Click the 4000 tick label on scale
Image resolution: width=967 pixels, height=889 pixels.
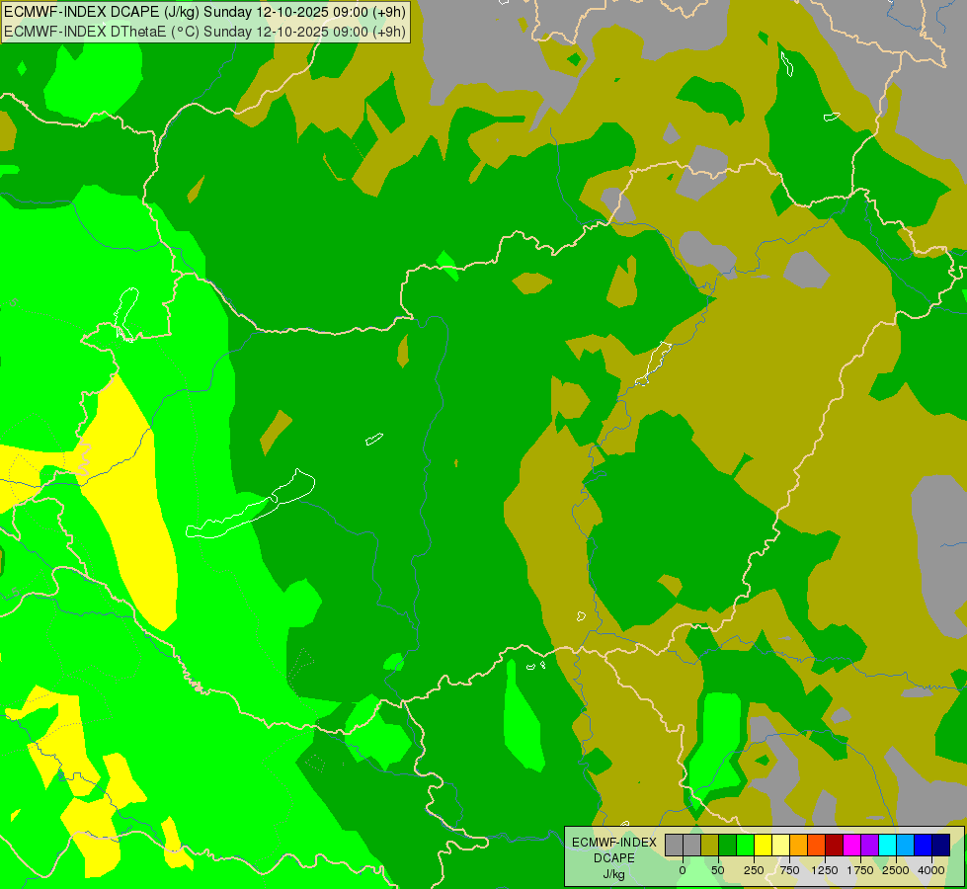(931, 870)
